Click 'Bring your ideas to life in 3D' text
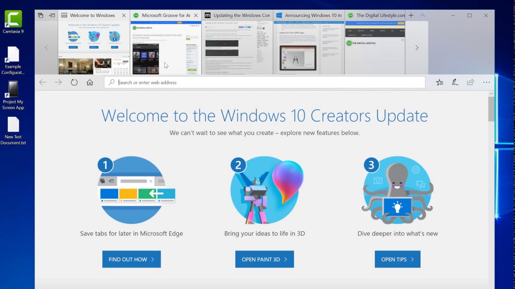The width and height of the screenshot is (515, 289). [x=264, y=233]
